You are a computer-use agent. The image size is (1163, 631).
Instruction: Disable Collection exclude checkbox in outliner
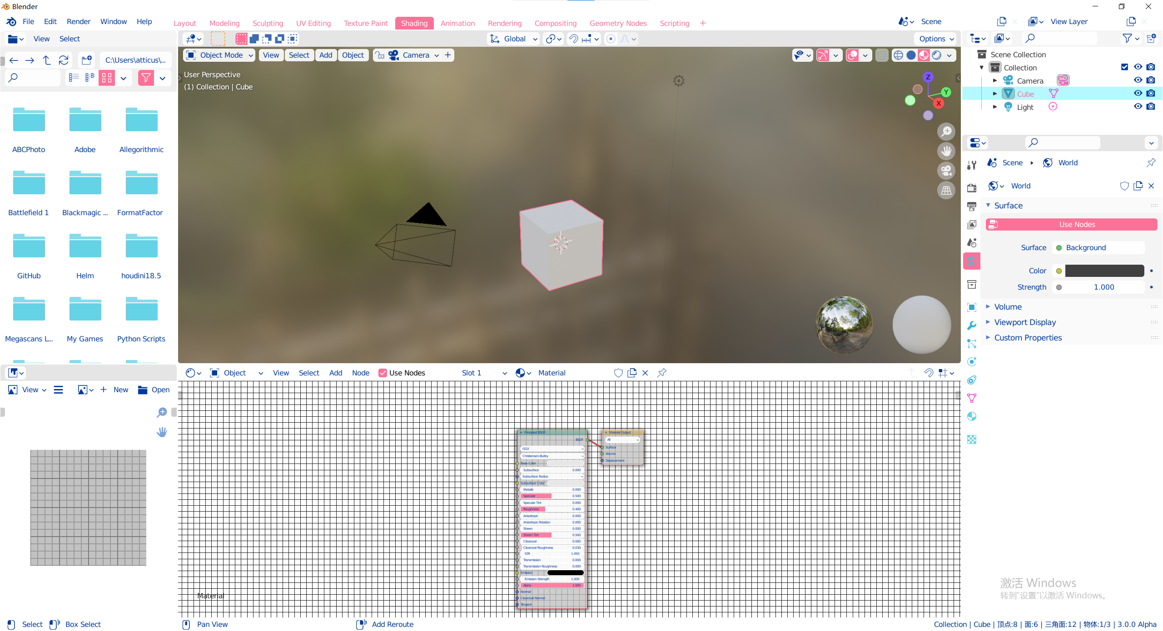pos(1124,67)
